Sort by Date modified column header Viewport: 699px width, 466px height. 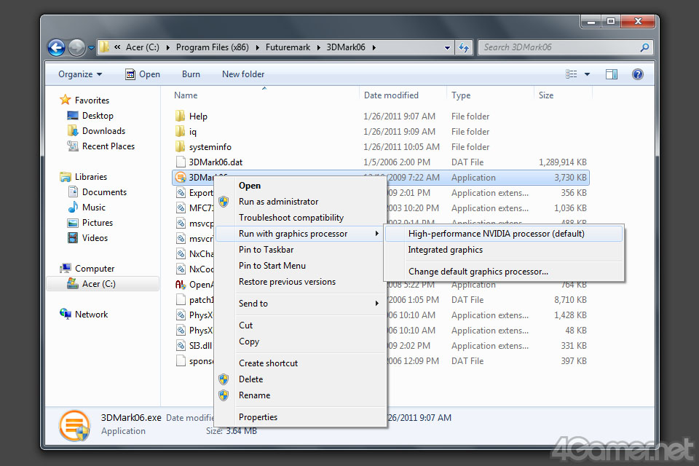[x=391, y=95]
